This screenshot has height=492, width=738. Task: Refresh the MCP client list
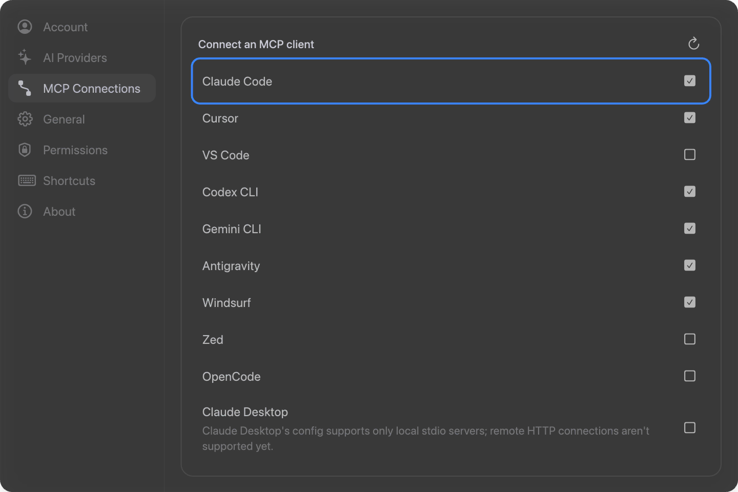coord(693,44)
